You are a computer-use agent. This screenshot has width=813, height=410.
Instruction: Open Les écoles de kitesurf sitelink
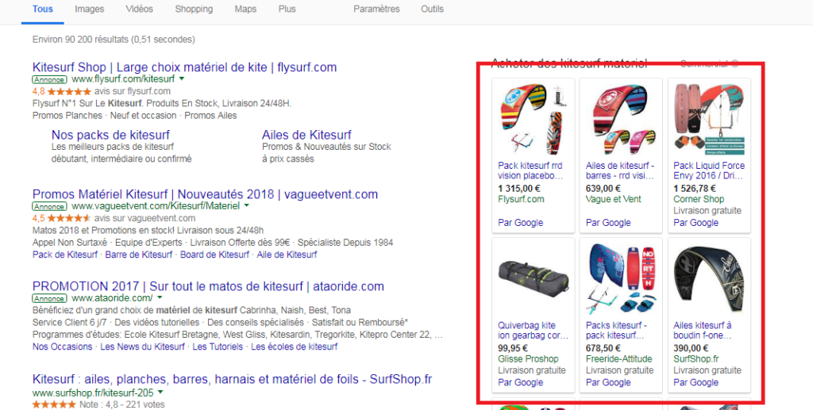pos(294,347)
